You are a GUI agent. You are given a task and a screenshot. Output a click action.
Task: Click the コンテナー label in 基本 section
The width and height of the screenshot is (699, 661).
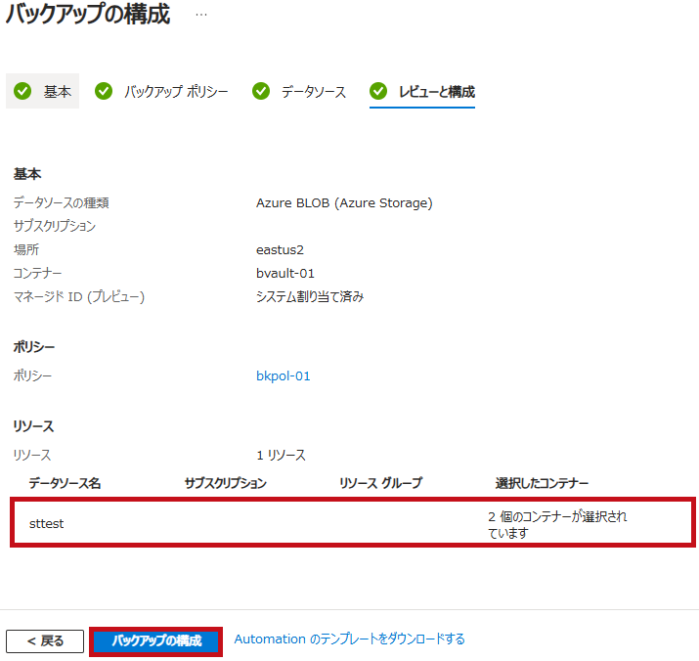(x=37, y=273)
